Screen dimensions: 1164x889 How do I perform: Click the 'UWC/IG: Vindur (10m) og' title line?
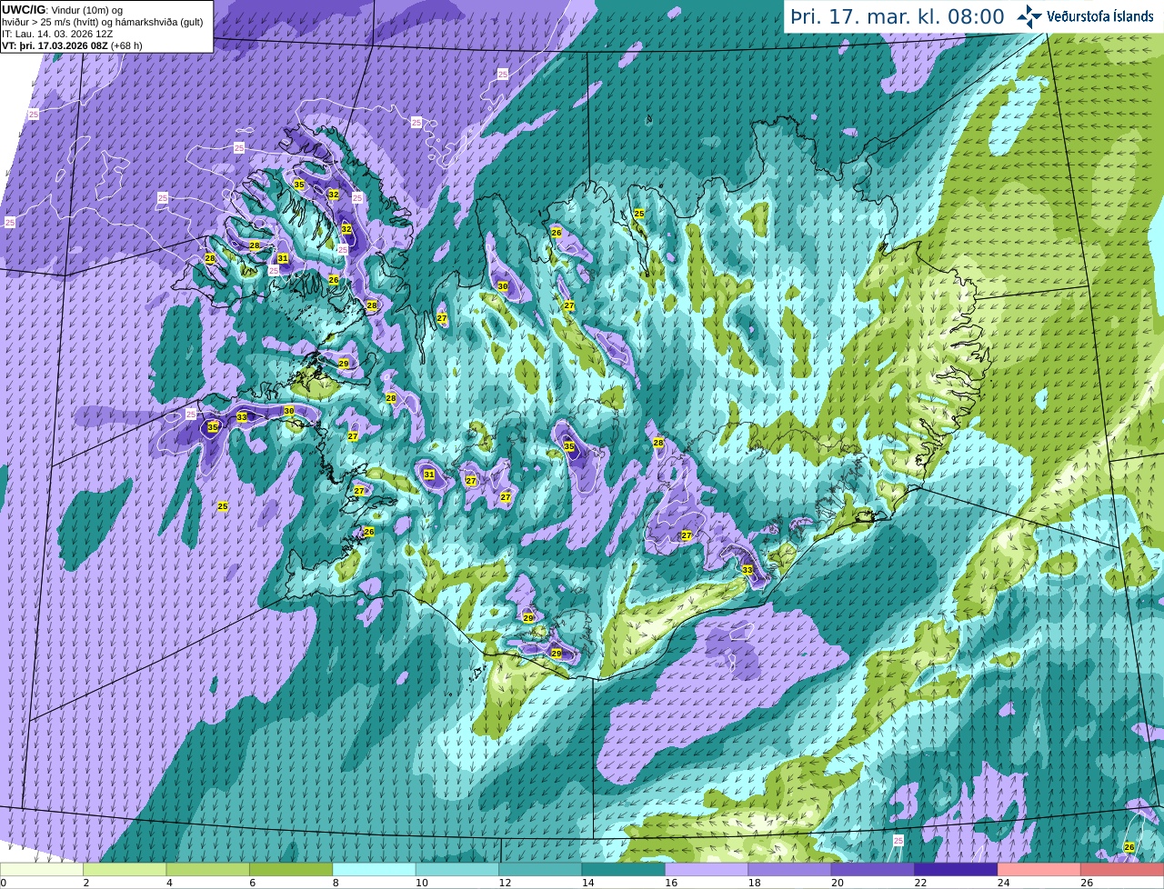(x=62, y=9)
